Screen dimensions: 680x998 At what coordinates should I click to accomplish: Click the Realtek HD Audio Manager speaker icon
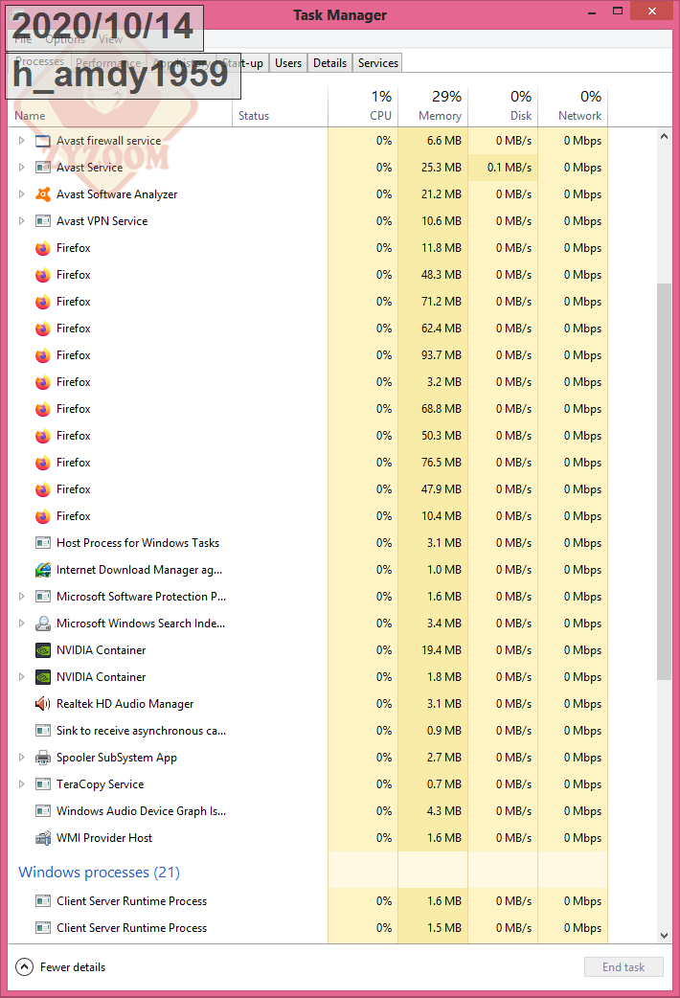tap(43, 703)
